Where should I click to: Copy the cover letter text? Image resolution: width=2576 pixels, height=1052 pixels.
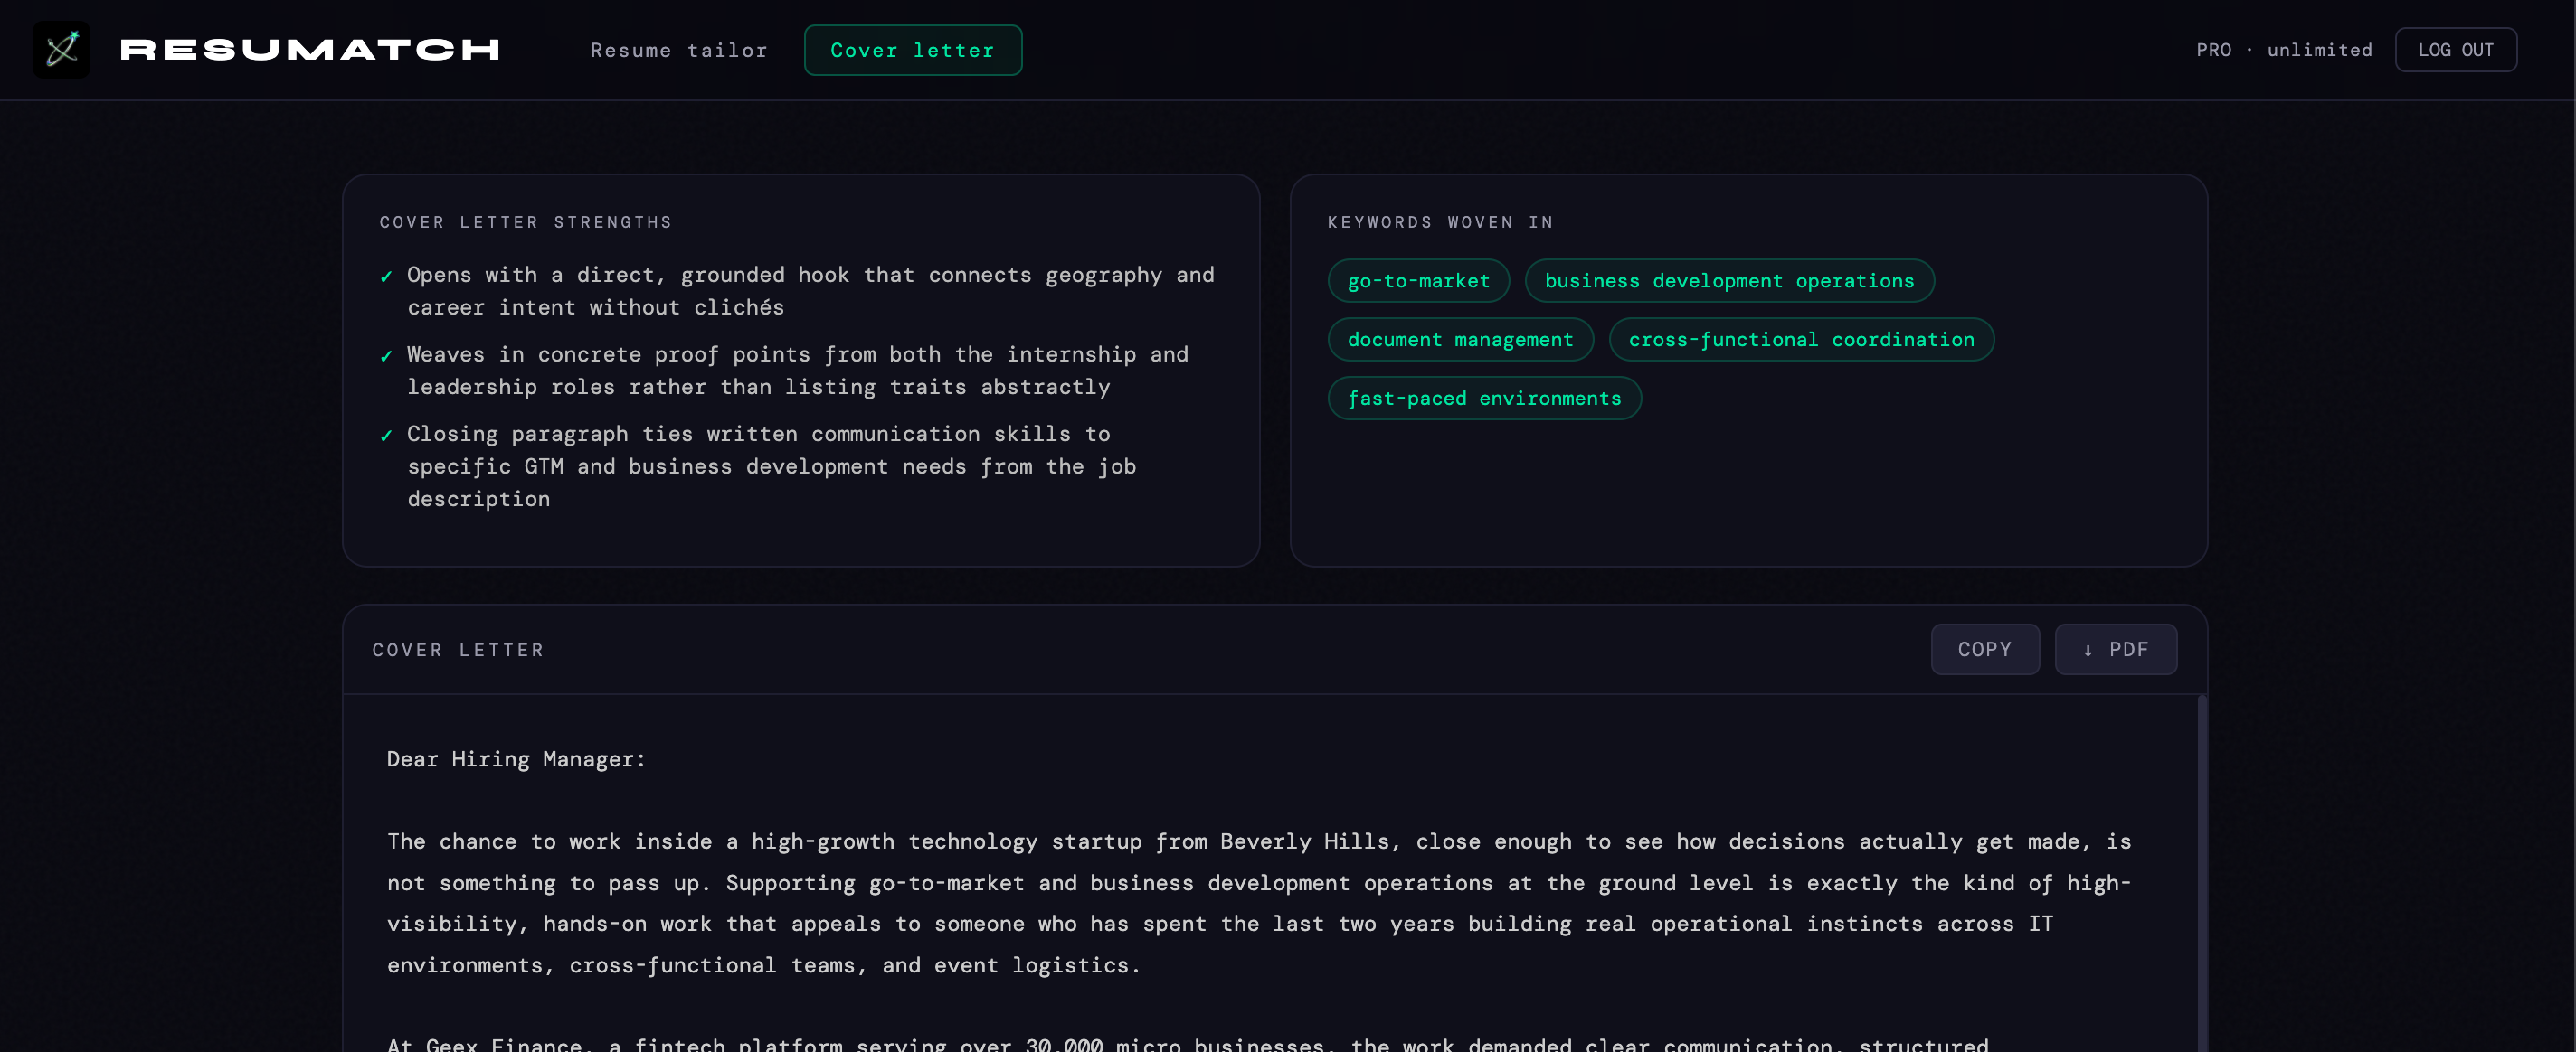[x=1984, y=650]
